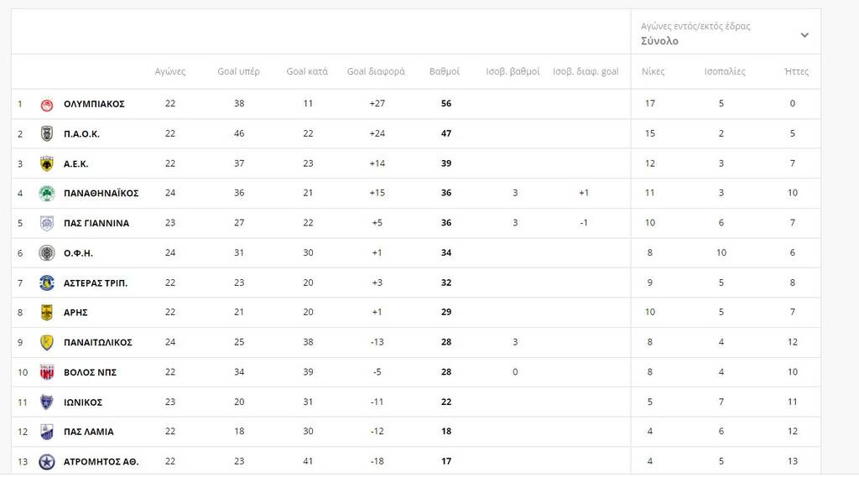859x477 pixels.
Task: Select the ΠΑΣ ΛΑΜΙΑ team name
Action: [x=89, y=432]
